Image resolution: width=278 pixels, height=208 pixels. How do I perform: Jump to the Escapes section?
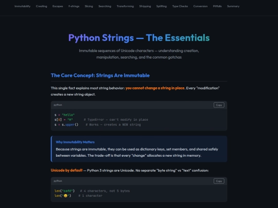[x=58, y=6]
